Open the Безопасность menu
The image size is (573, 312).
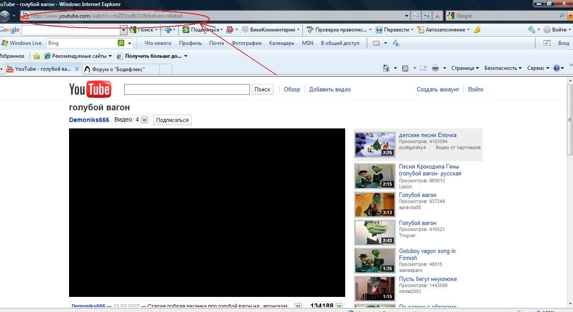(x=503, y=68)
